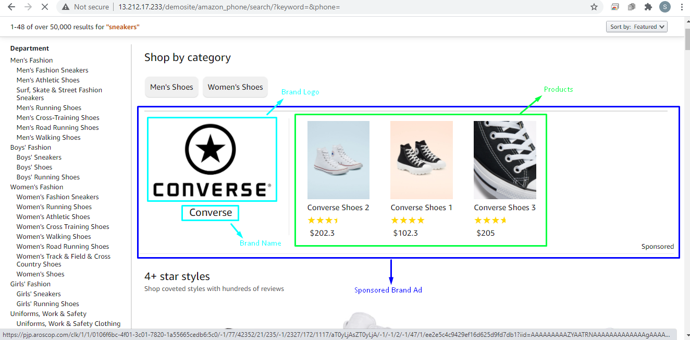The width and height of the screenshot is (690, 340).
Task: Stop loading the page
Action: (45, 7)
